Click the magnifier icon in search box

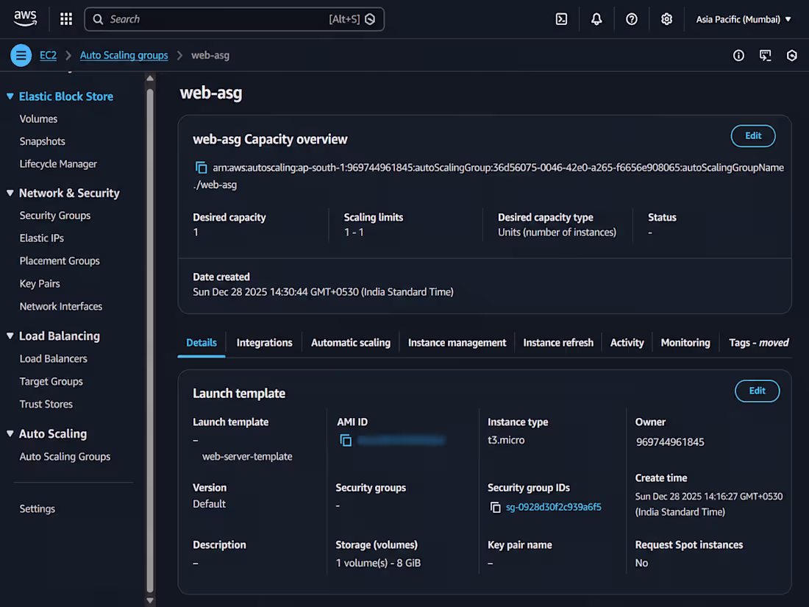pos(98,19)
